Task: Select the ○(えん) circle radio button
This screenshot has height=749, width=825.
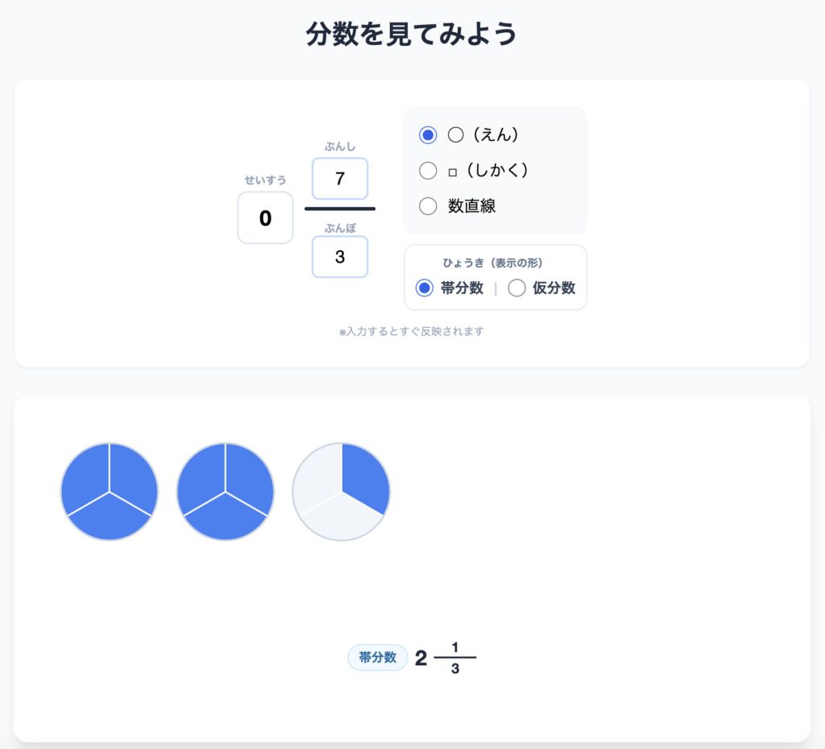Action: (428, 134)
